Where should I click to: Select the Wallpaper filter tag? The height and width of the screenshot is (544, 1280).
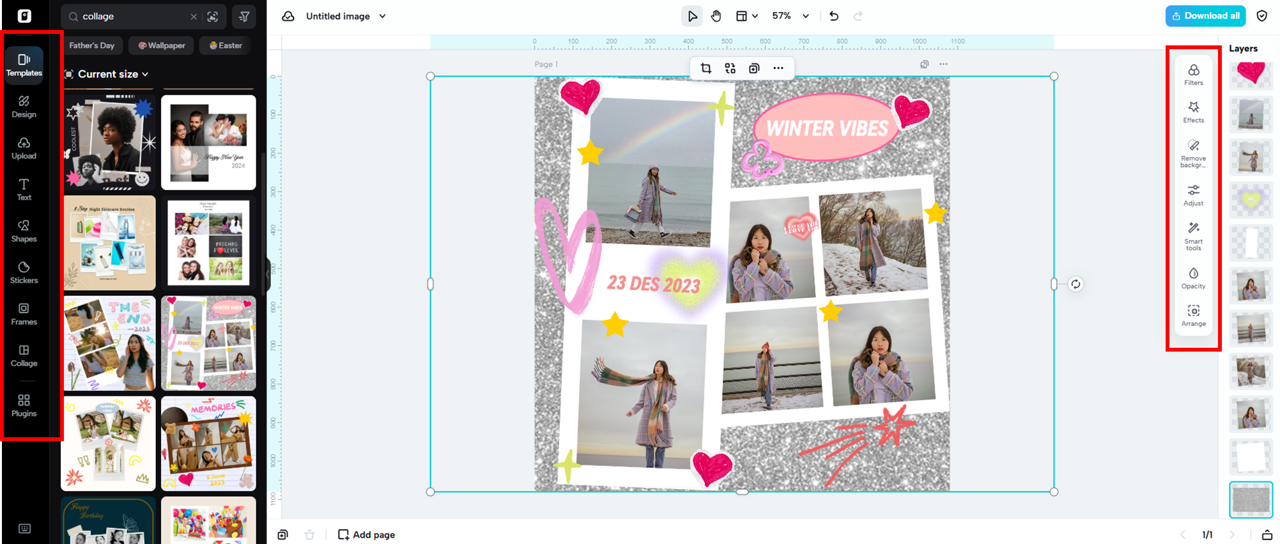coord(161,45)
